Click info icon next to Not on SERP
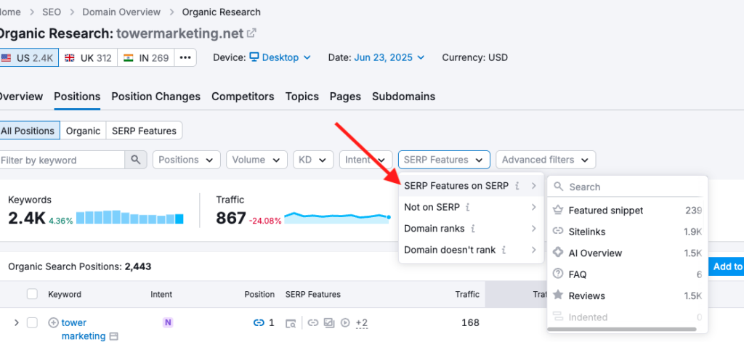This screenshot has width=744, height=342. (468, 207)
